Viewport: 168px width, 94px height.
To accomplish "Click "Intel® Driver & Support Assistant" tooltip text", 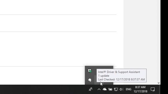I will coord(119,72).
